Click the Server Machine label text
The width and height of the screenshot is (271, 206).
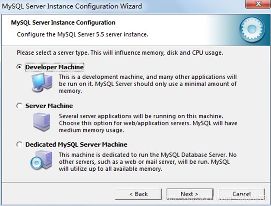click(49, 106)
